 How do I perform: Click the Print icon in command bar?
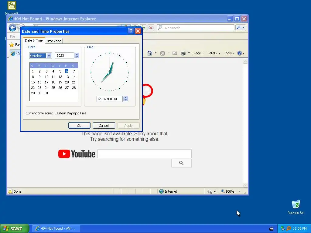183,53
